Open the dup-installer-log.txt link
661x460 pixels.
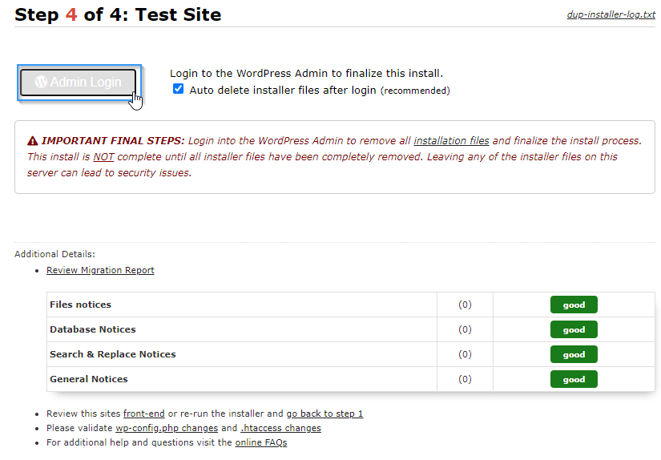[611, 14]
